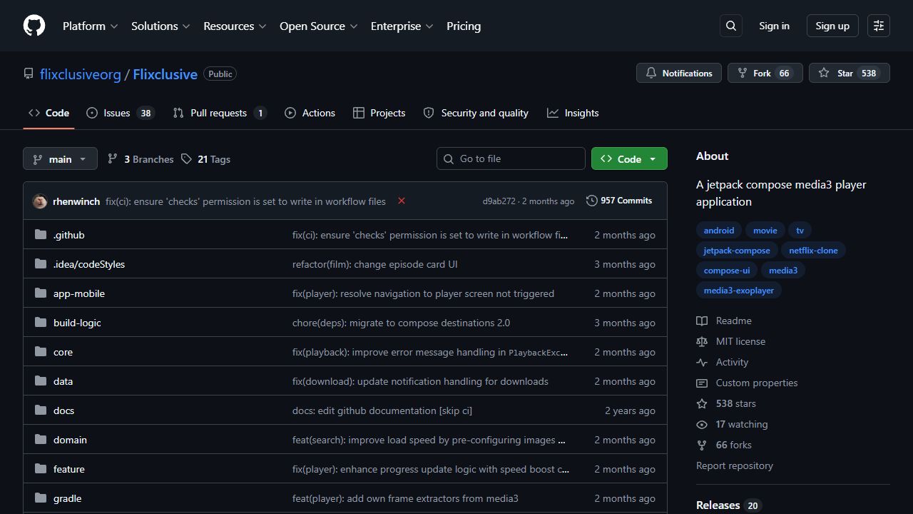Open the build-logic folder name
913x514 pixels.
(77, 323)
